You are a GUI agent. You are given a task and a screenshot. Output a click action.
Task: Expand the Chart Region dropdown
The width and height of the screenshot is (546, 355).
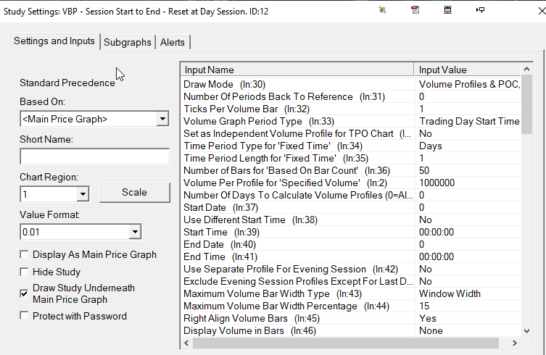click(x=82, y=194)
